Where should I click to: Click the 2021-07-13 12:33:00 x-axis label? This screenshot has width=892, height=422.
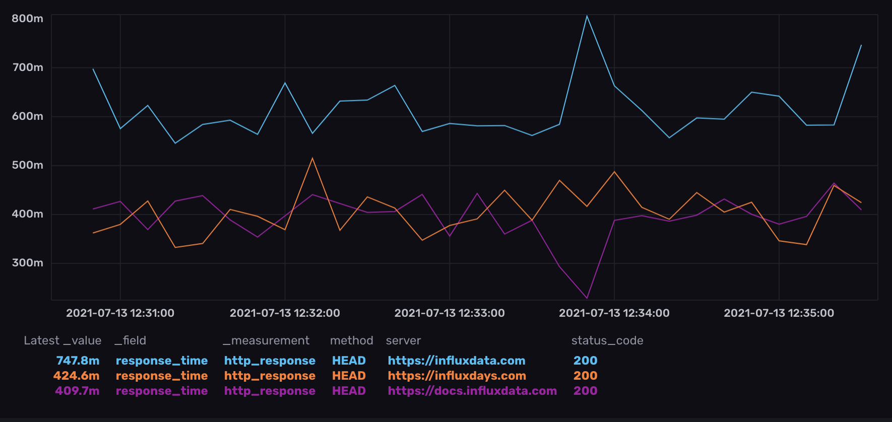(449, 313)
